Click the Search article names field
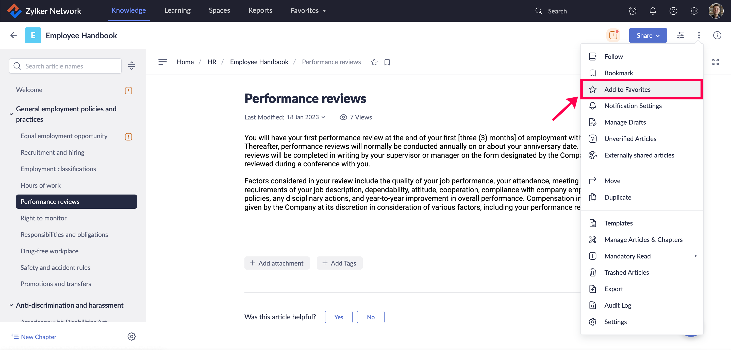 point(65,66)
